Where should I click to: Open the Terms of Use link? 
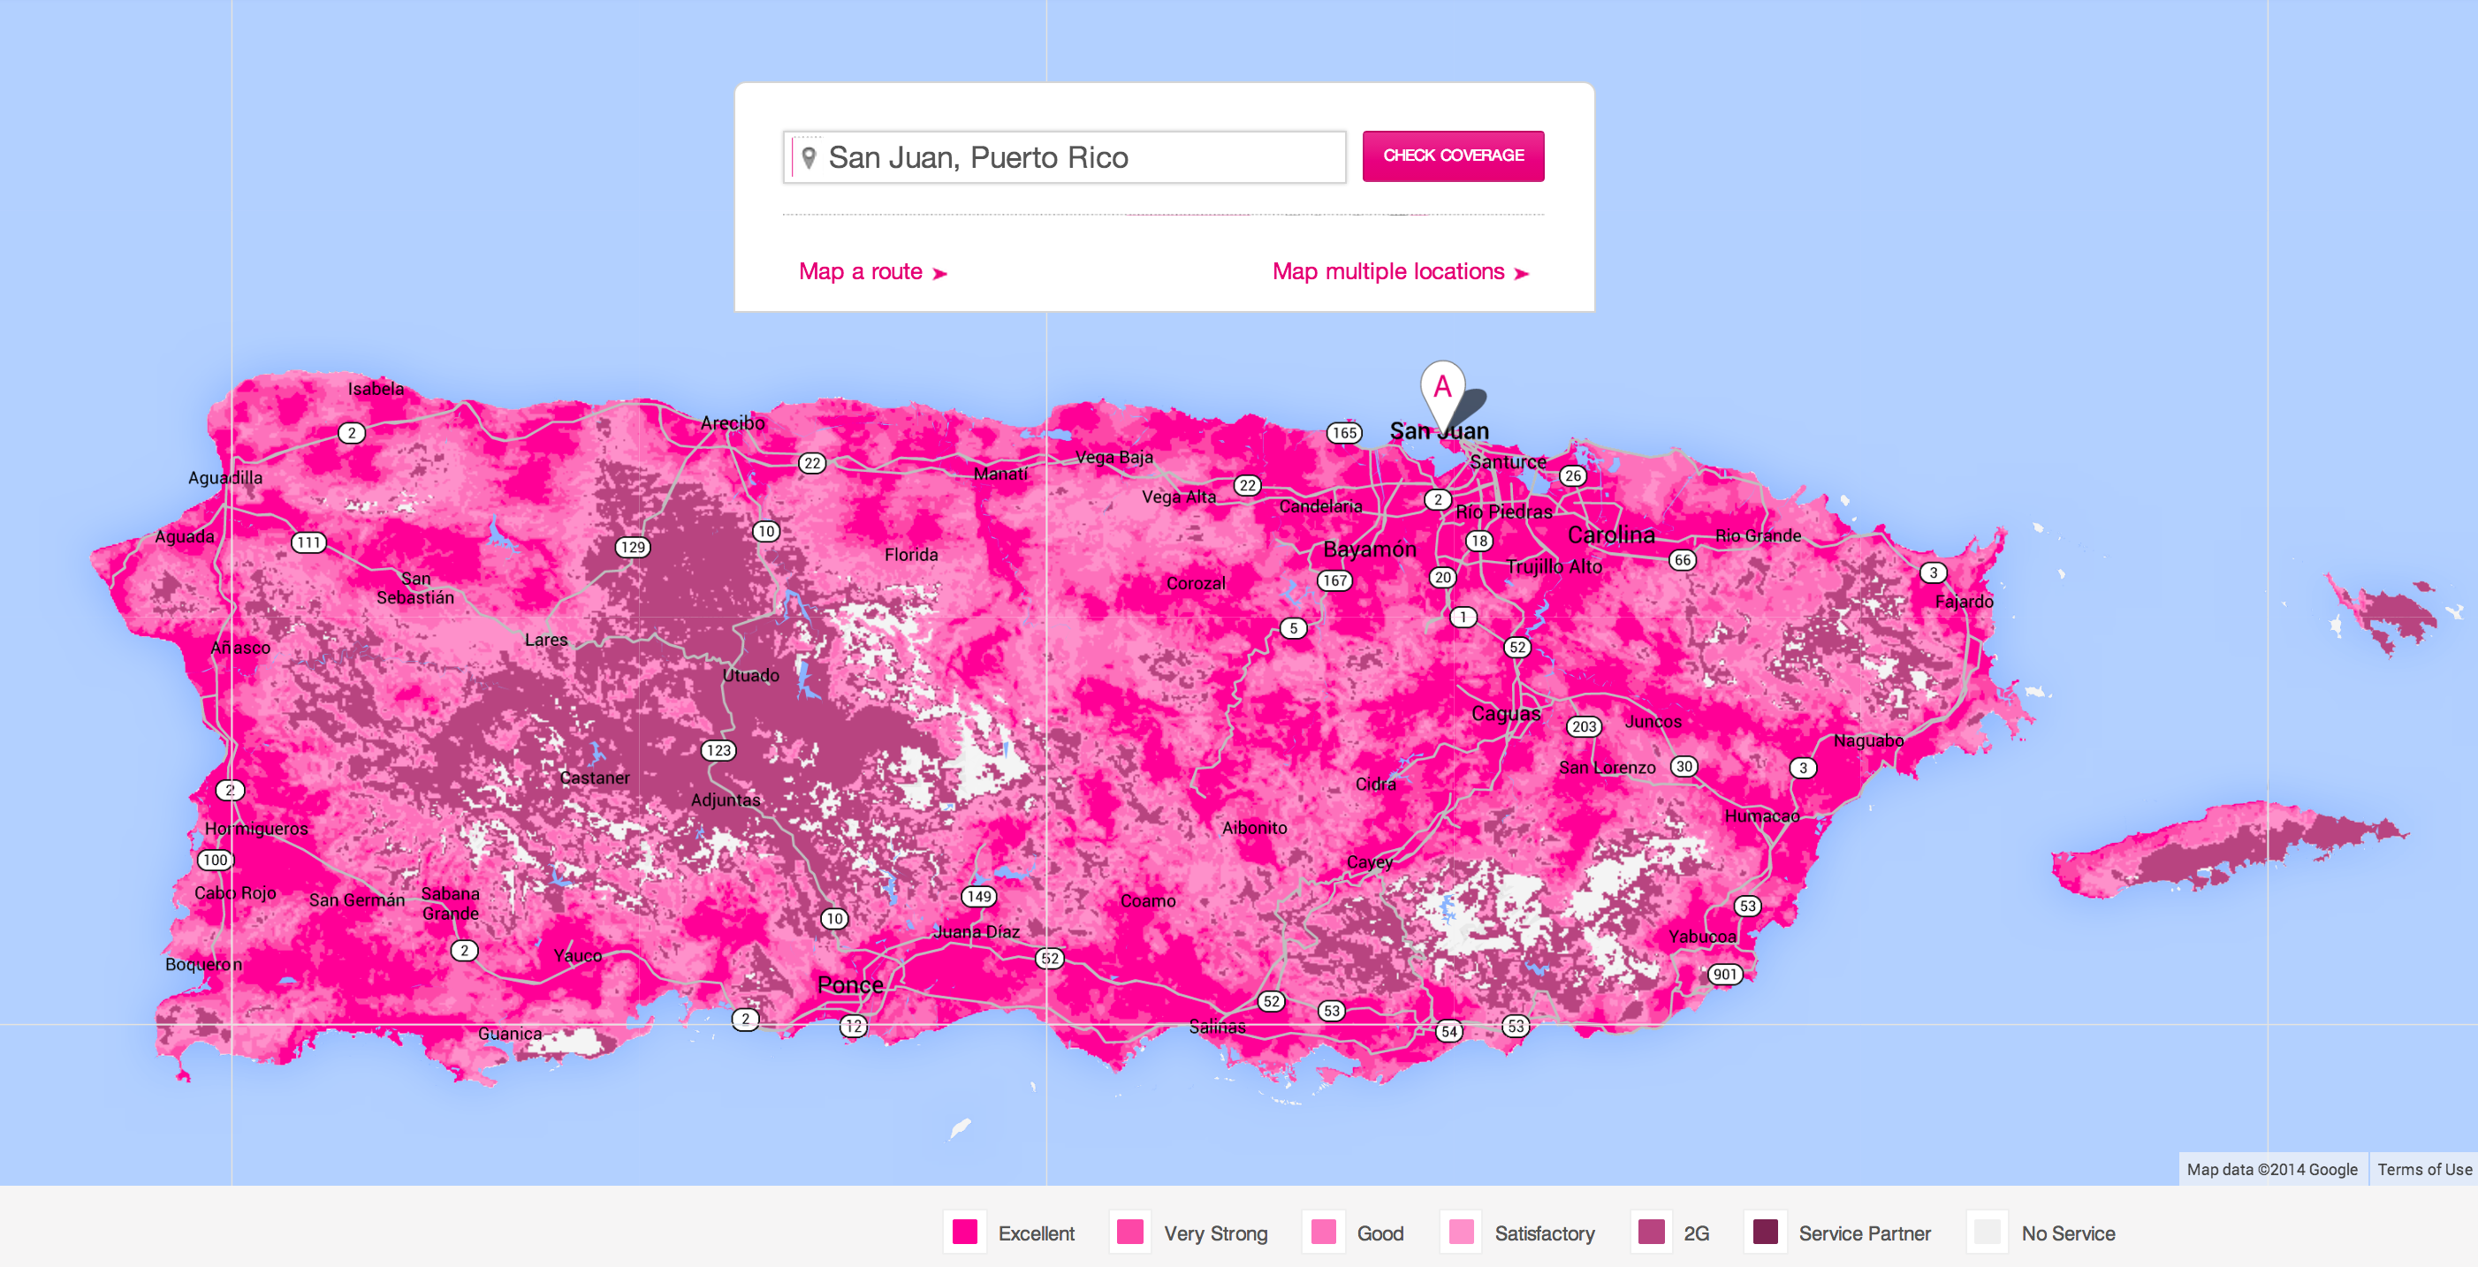(x=2423, y=1169)
